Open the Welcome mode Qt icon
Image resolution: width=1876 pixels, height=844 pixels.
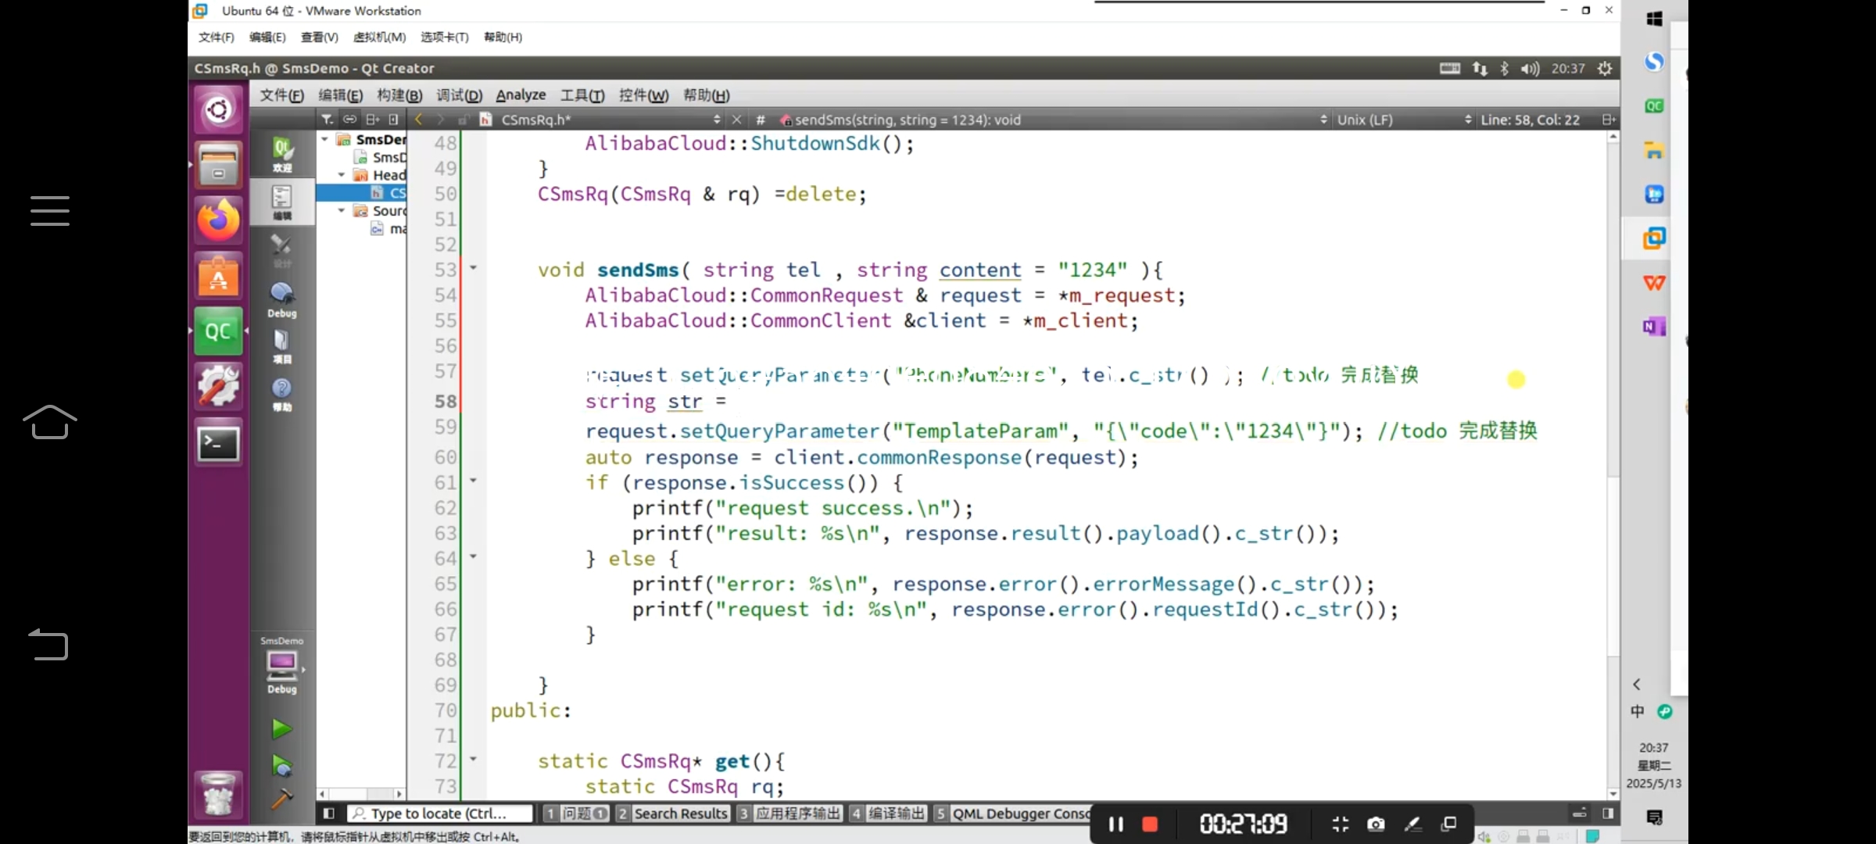[x=282, y=153]
